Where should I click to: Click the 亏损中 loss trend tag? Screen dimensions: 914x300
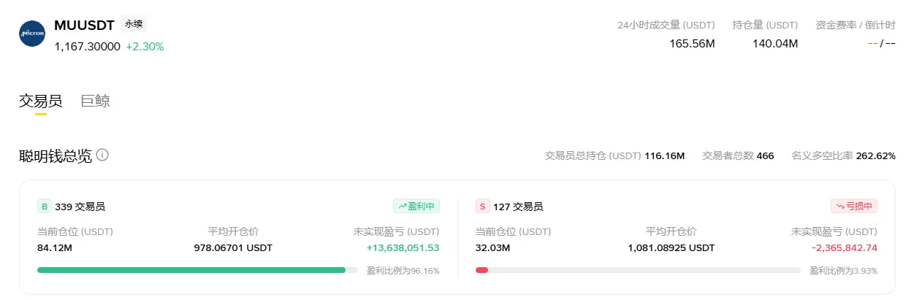pos(854,206)
